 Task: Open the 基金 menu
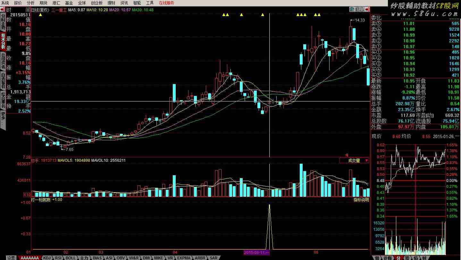[x=69, y=3]
